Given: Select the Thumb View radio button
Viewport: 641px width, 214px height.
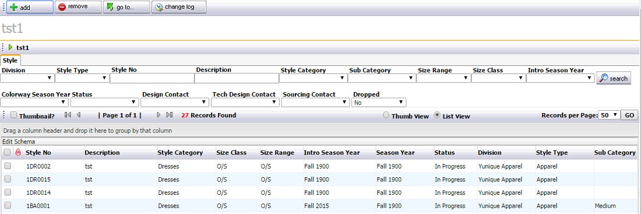Looking at the screenshot, I should click(386, 115).
